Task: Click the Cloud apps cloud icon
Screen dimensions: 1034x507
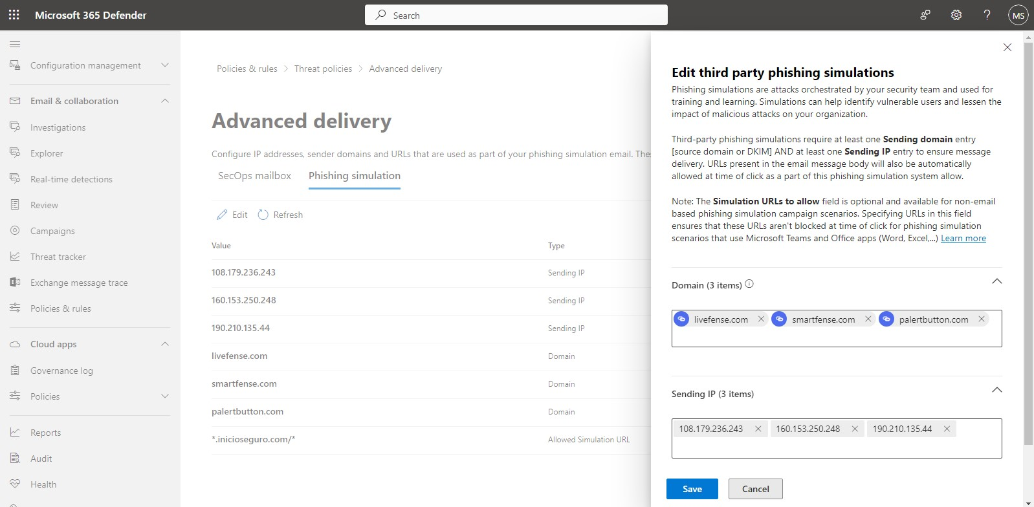Action: point(15,344)
